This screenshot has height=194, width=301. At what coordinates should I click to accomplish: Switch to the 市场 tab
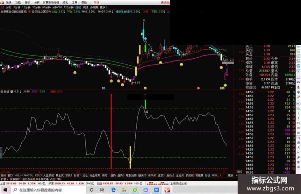pos(97,3)
